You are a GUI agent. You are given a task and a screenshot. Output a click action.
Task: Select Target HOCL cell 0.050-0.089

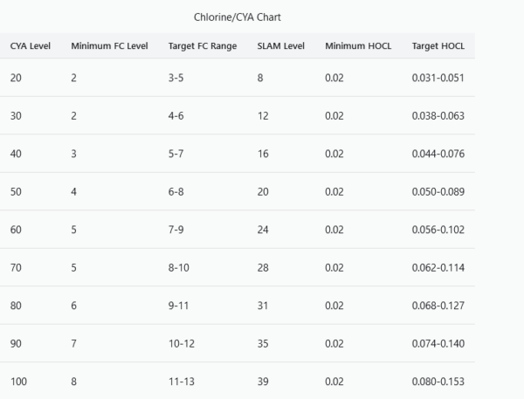(x=438, y=191)
